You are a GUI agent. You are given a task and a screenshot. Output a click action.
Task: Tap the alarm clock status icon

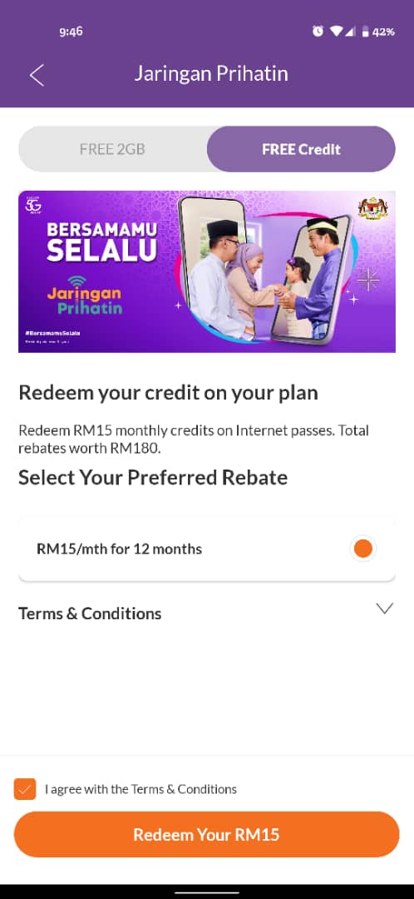pos(318,32)
